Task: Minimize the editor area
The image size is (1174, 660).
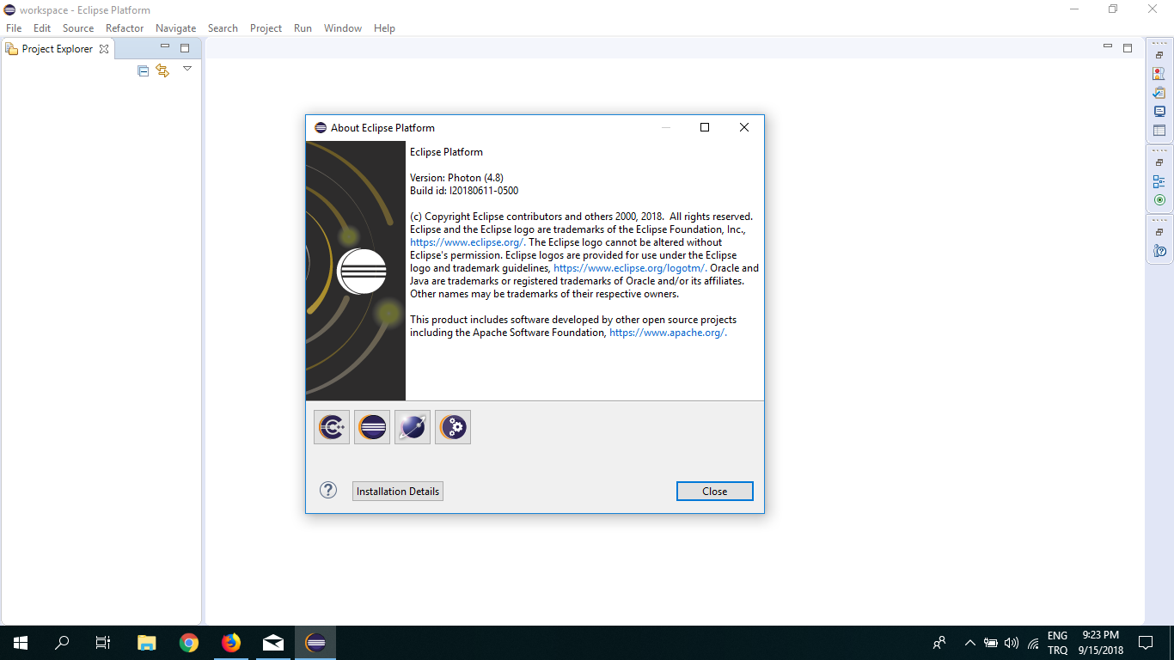Action: point(1108,47)
